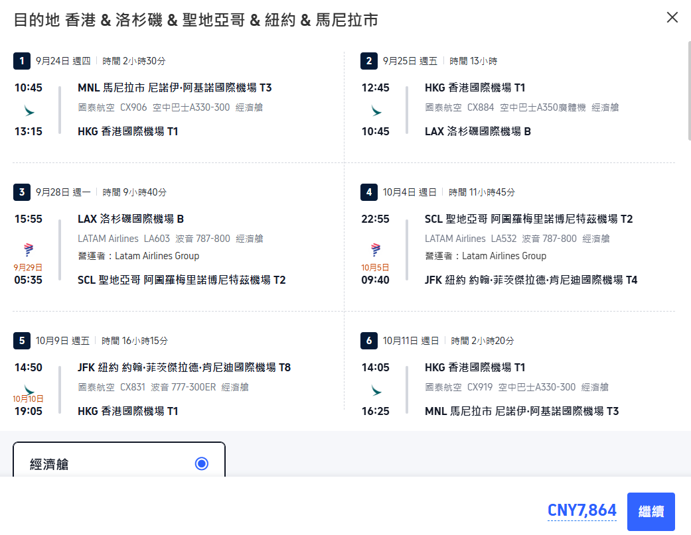Viewport: 691px width, 535px height.
Task: Click the Cathay Pacific logo on flight CX906
Action: pos(28,111)
